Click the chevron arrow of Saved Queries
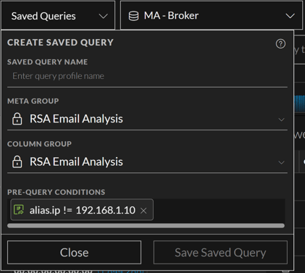The height and width of the screenshot is (273, 305). click(104, 17)
